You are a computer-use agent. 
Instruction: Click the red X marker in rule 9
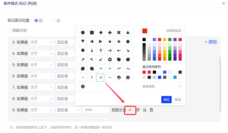[x=130, y=110]
